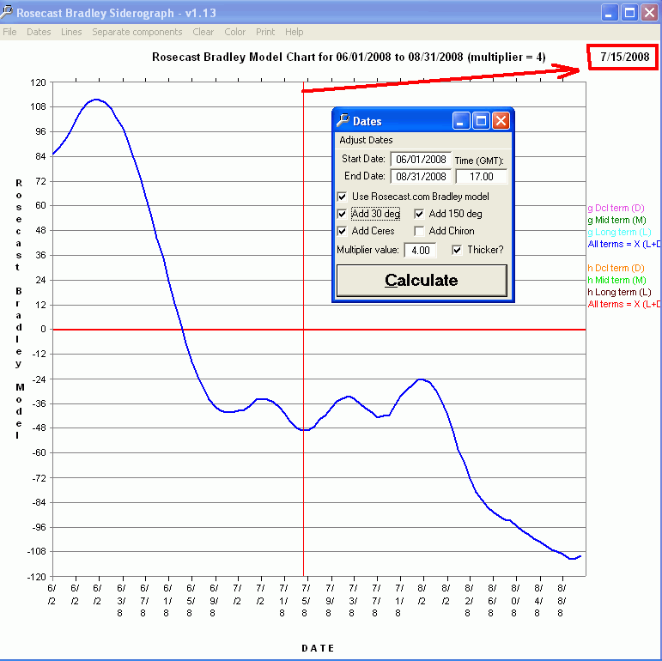Click the 'h Mid term (M)' legend
662x661 pixels.
pyautogui.click(x=616, y=280)
